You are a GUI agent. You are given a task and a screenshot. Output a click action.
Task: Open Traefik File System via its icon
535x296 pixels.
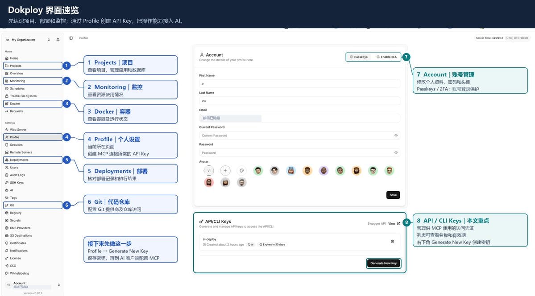click(7, 96)
